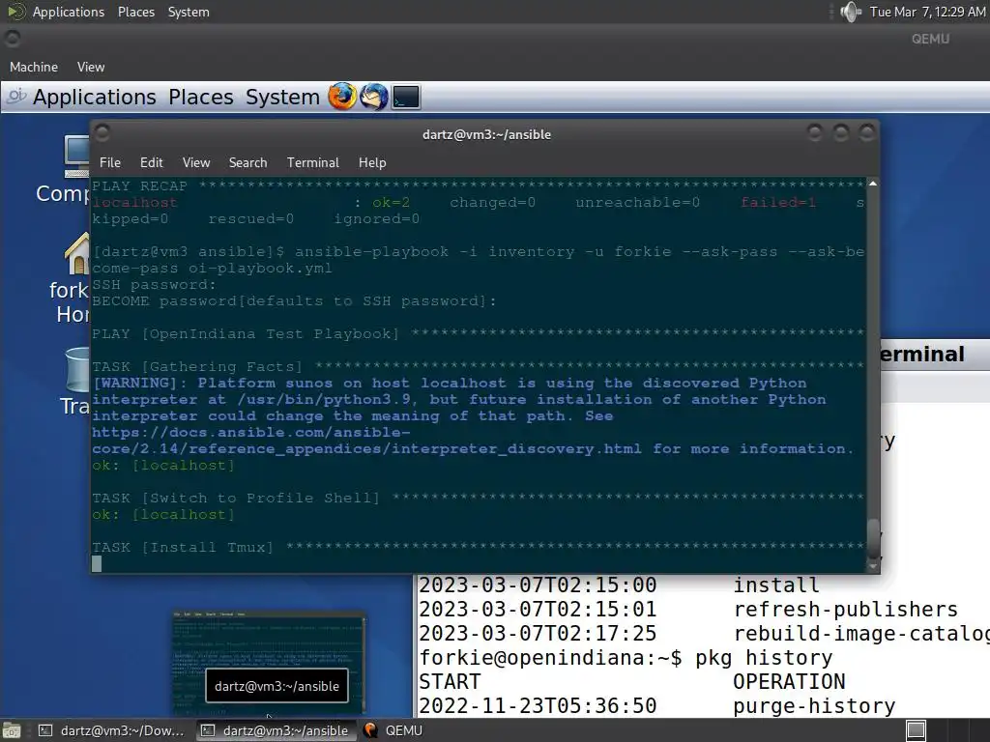This screenshot has width=990, height=742.
Task: Open Help menu in the ansible terminal
Action: (x=372, y=162)
